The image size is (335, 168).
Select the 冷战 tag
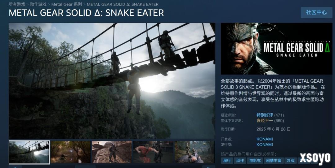coord(291,161)
